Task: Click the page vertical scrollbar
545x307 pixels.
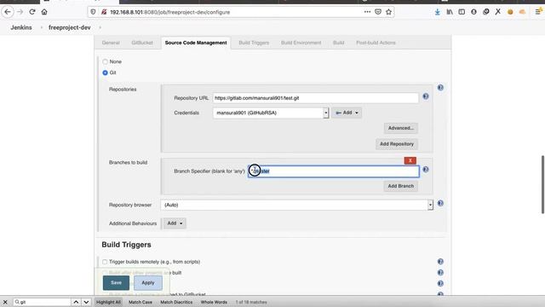Action: (x=542, y=184)
